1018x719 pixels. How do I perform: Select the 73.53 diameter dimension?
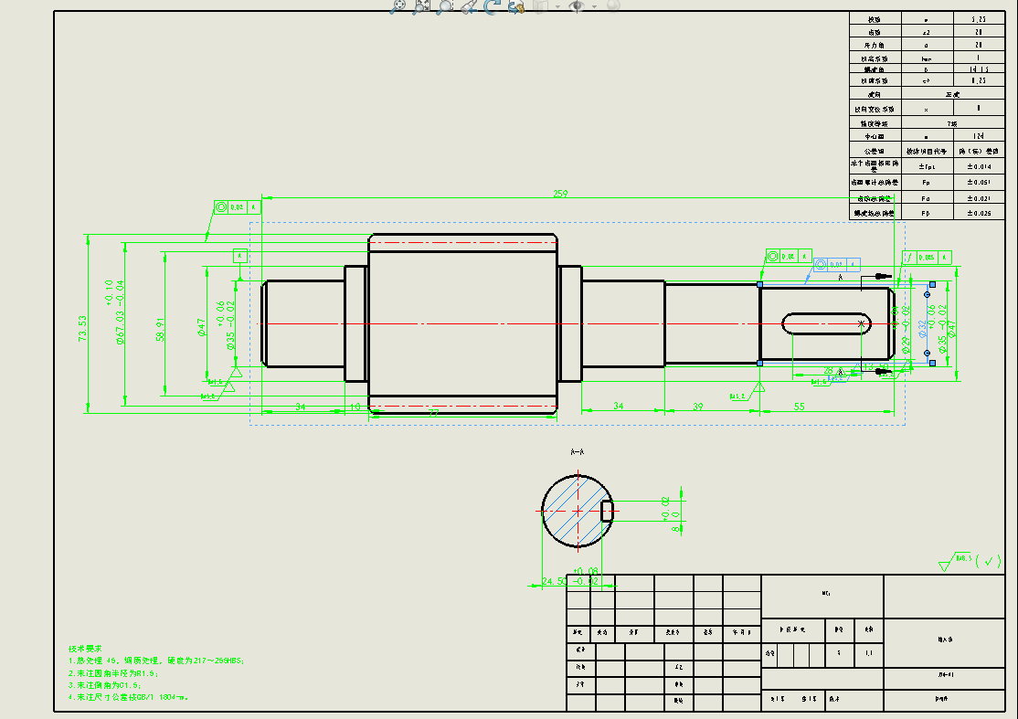coord(82,328)
